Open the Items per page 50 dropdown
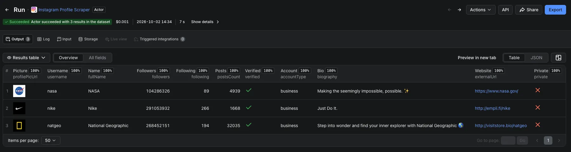Screen dimensions: 571x152 pyautogui.click(x=51, y=140)
